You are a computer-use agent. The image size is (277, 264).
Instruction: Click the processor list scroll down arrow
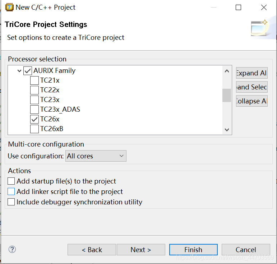pyautogui.click(x=227, y=130)
